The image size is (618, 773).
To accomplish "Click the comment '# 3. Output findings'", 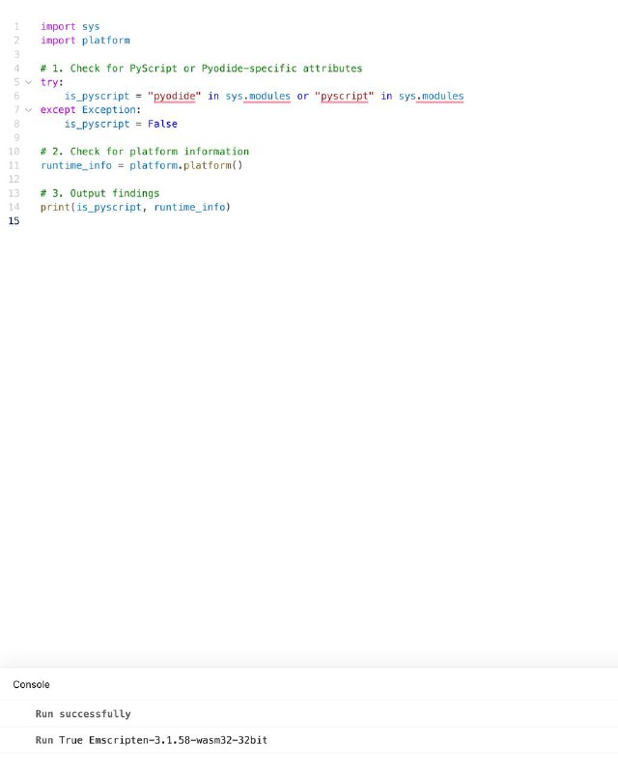I will pyautogui.click(x=100, y=193).
